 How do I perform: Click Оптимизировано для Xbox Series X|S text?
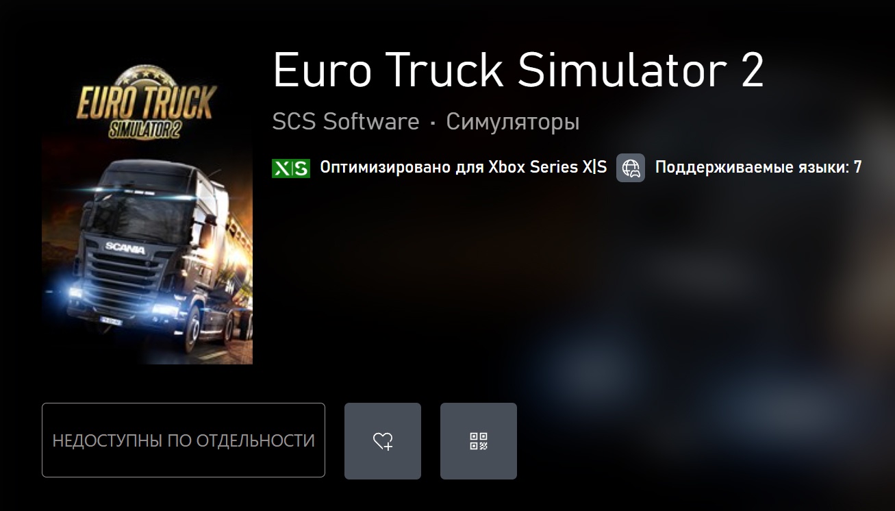(464, 168)
